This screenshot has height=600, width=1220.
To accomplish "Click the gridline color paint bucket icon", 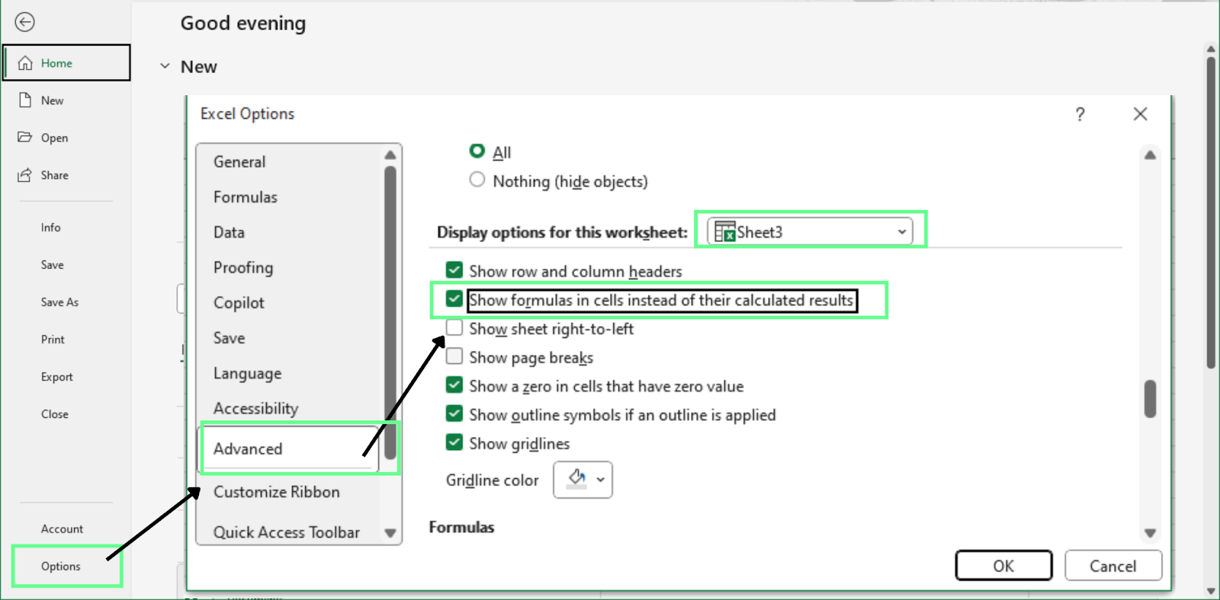I will click(577, 479).
